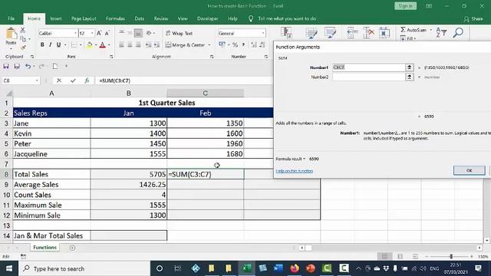Open the Name Box C8 dropdown
Image resolution: width=491 pixels, height=276 pixels.
(x=37, y=80)
